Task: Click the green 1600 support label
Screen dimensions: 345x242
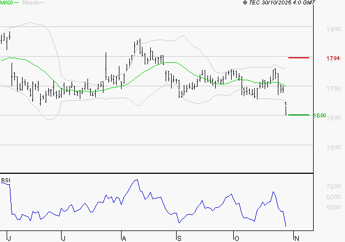Action: [320, 116]
